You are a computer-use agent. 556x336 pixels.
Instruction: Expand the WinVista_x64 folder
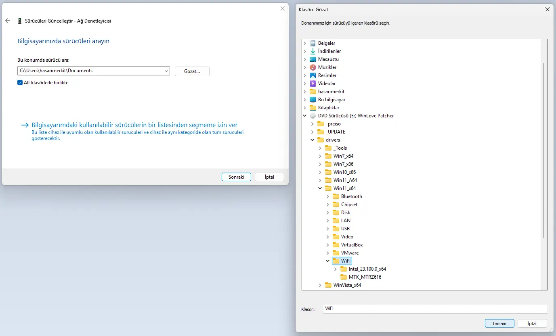pyautogui.click(x=320, y=285)
